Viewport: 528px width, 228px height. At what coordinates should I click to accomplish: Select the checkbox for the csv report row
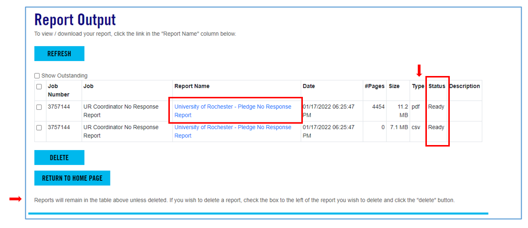pos(39,128)
